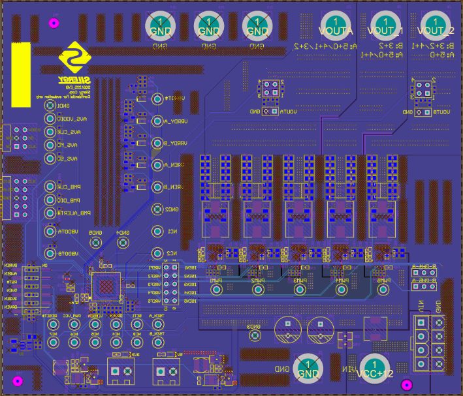
Task: Click the PMB_ALERT# test point
Action: coord(49,213)
